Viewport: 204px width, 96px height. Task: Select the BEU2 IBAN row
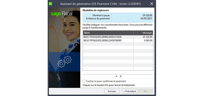[x=118, y=40]
